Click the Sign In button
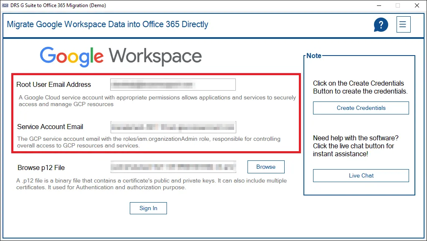 click(x=148, y=208)
